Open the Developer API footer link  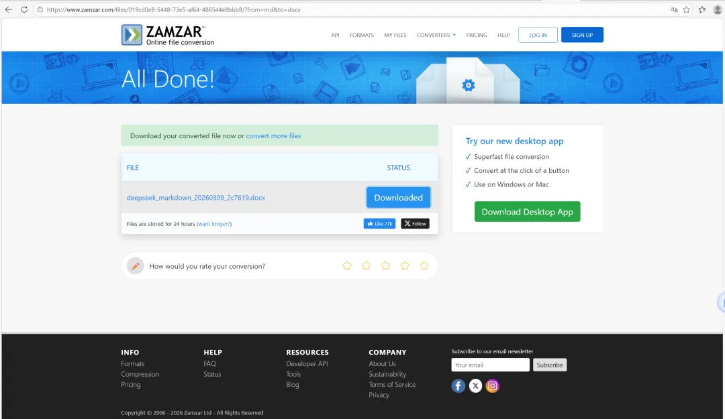pos(307,363)
